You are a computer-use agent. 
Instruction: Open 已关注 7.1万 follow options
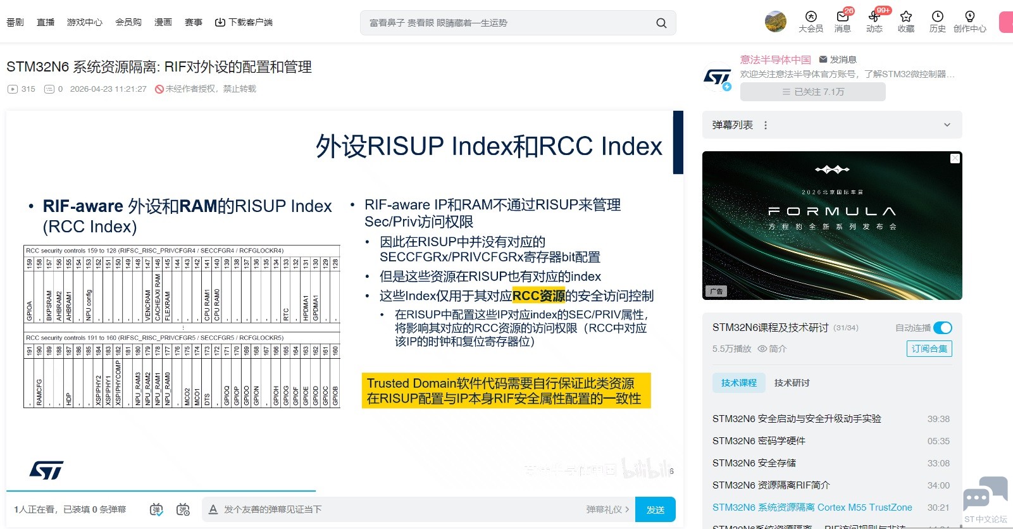813,92
